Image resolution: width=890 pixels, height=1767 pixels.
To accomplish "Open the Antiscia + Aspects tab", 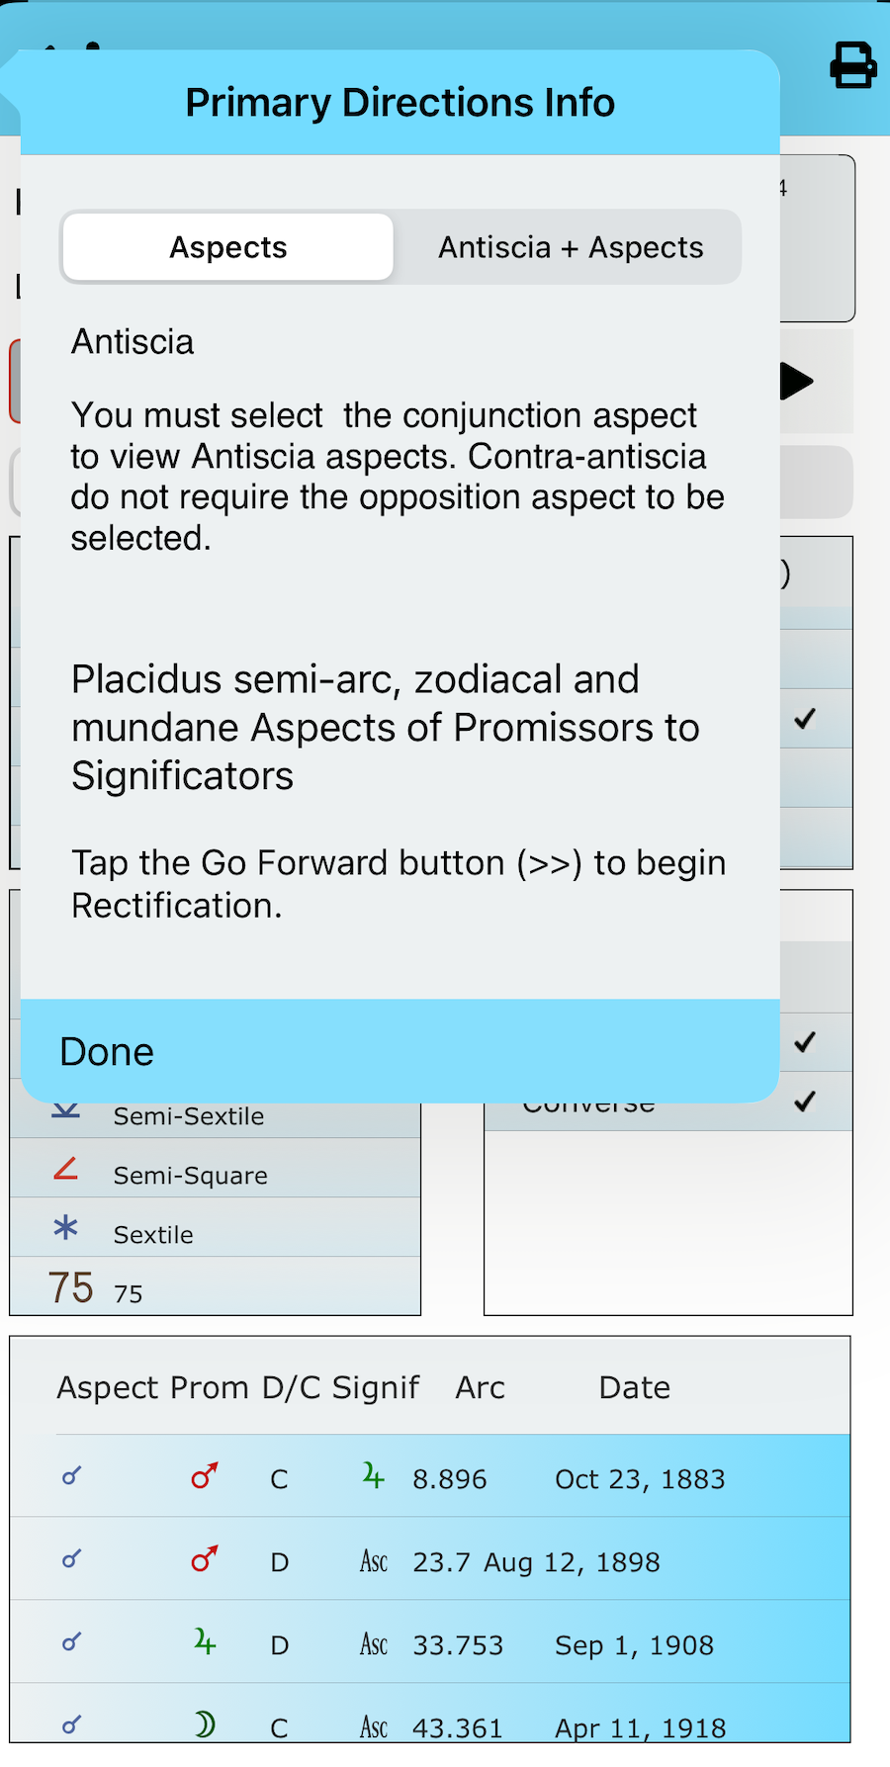I will [571, 247].
